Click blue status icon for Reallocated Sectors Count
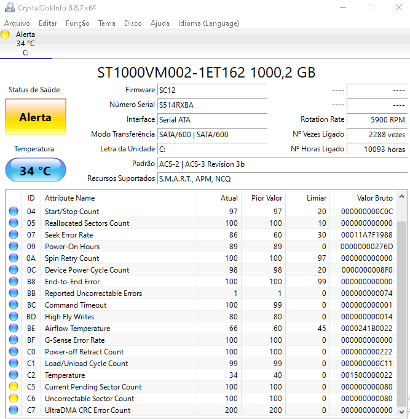Screen dimensions: 410x419 pyautogui.click(x=14, y=223)
